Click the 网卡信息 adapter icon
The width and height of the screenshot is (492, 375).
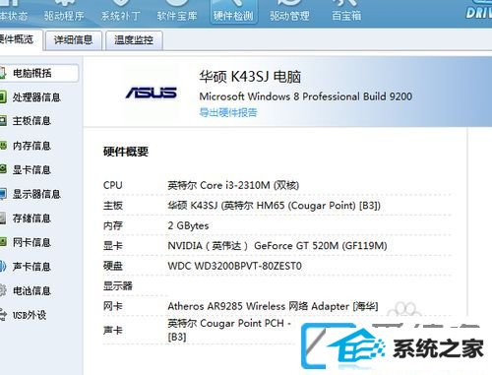(3, 242)
